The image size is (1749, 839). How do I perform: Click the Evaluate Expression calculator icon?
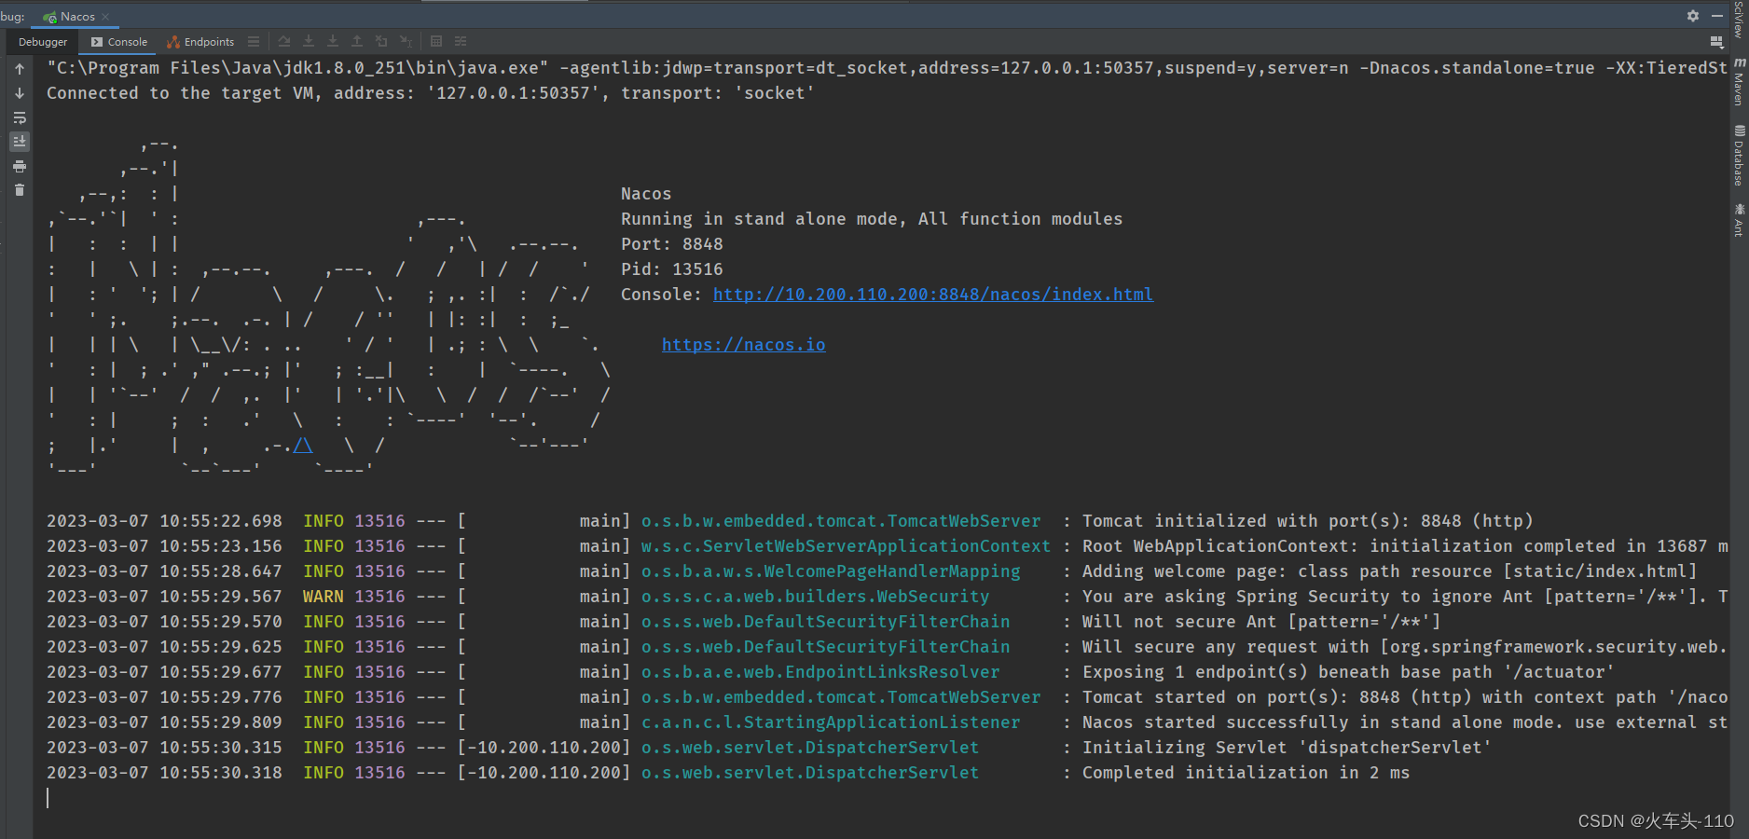(436, 42)
